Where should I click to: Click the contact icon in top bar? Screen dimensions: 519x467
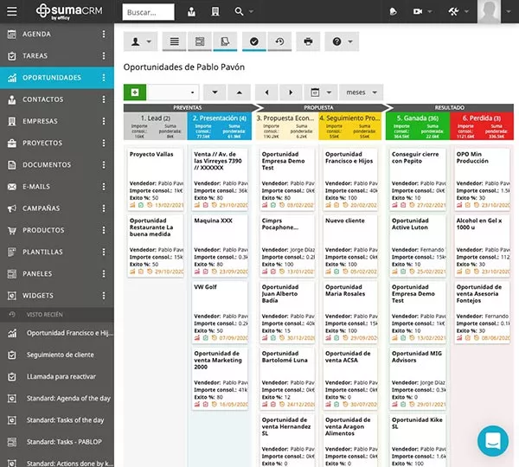coord(191,12)
